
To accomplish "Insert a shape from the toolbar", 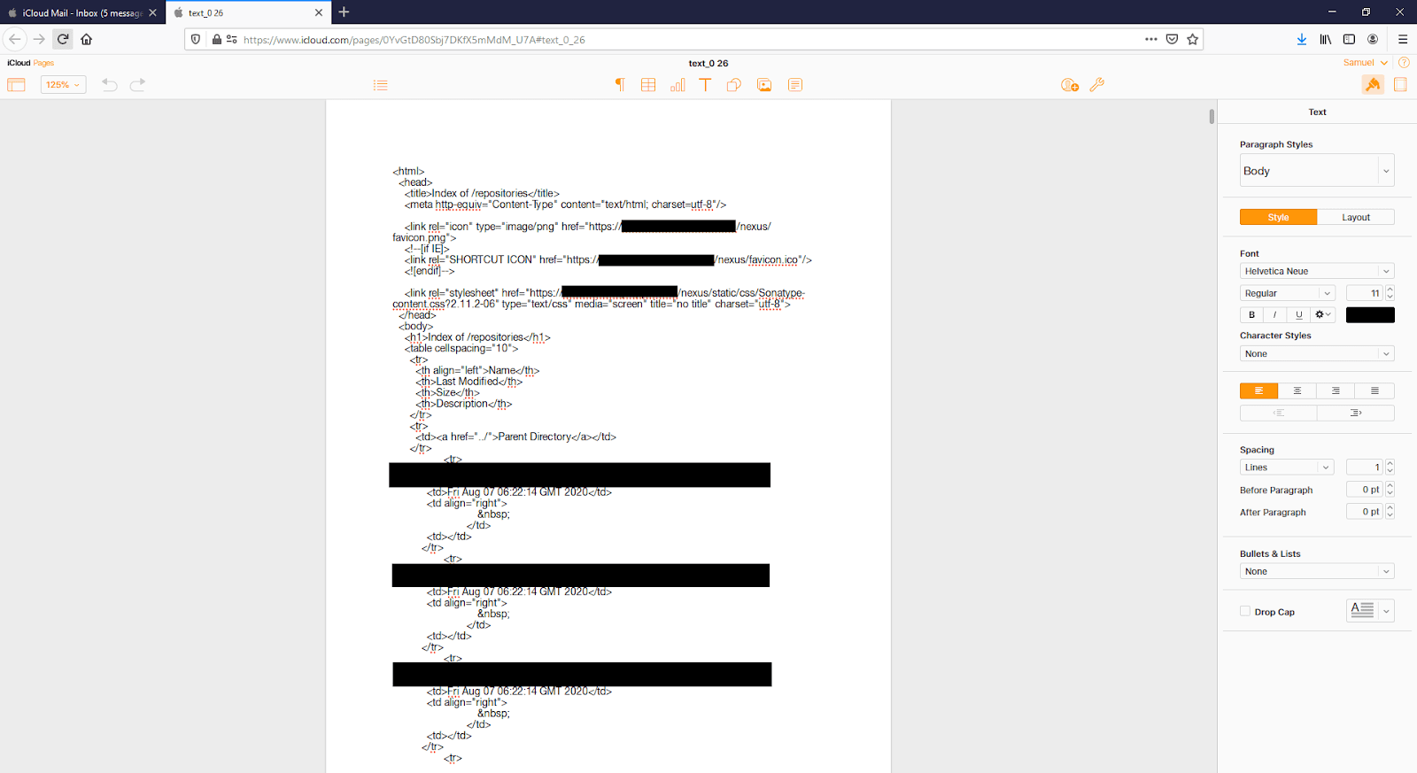I will [734, 85].
